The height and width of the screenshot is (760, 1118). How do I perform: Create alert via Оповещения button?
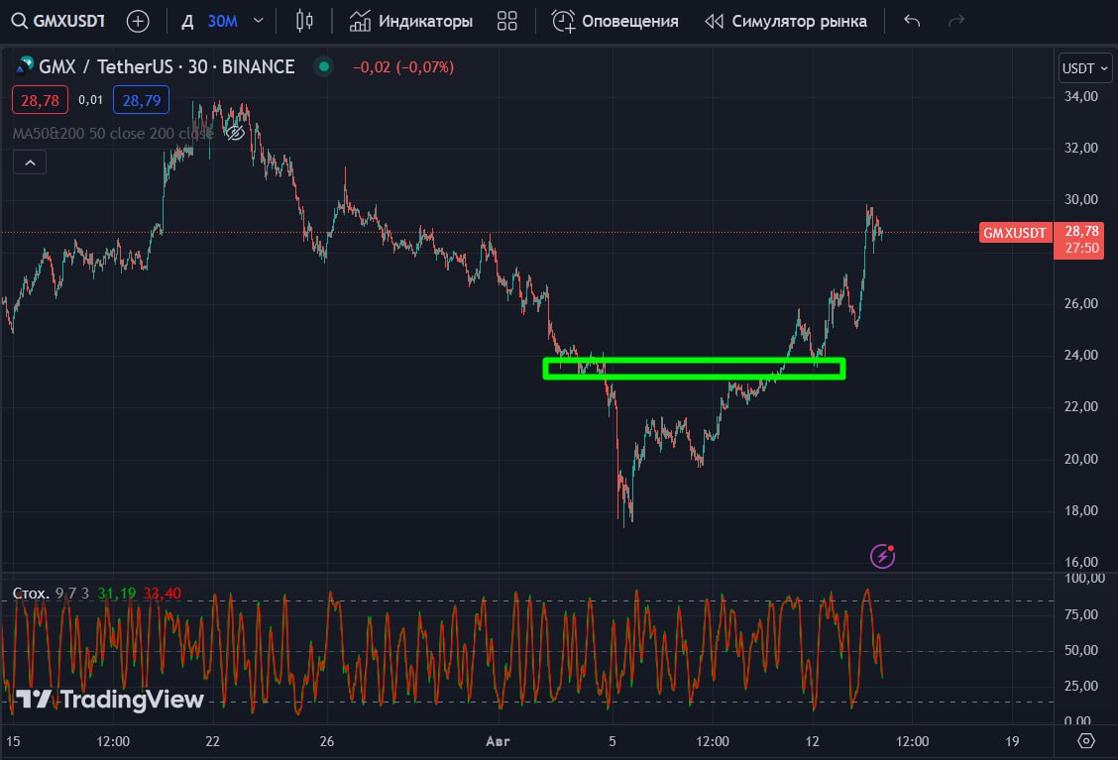pyautogui.click(x=615, y=22)
